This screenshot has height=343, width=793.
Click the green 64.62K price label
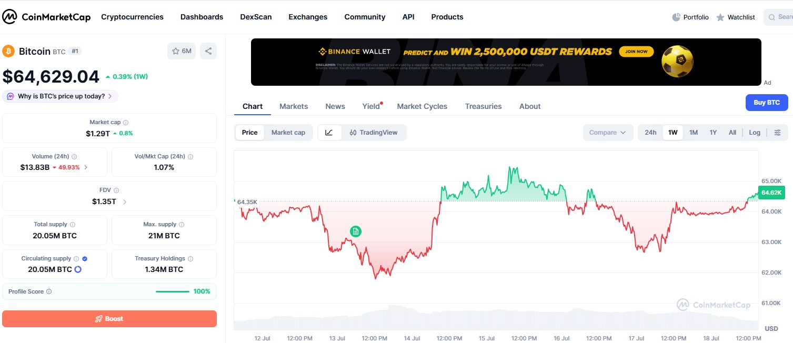point(771,193)
